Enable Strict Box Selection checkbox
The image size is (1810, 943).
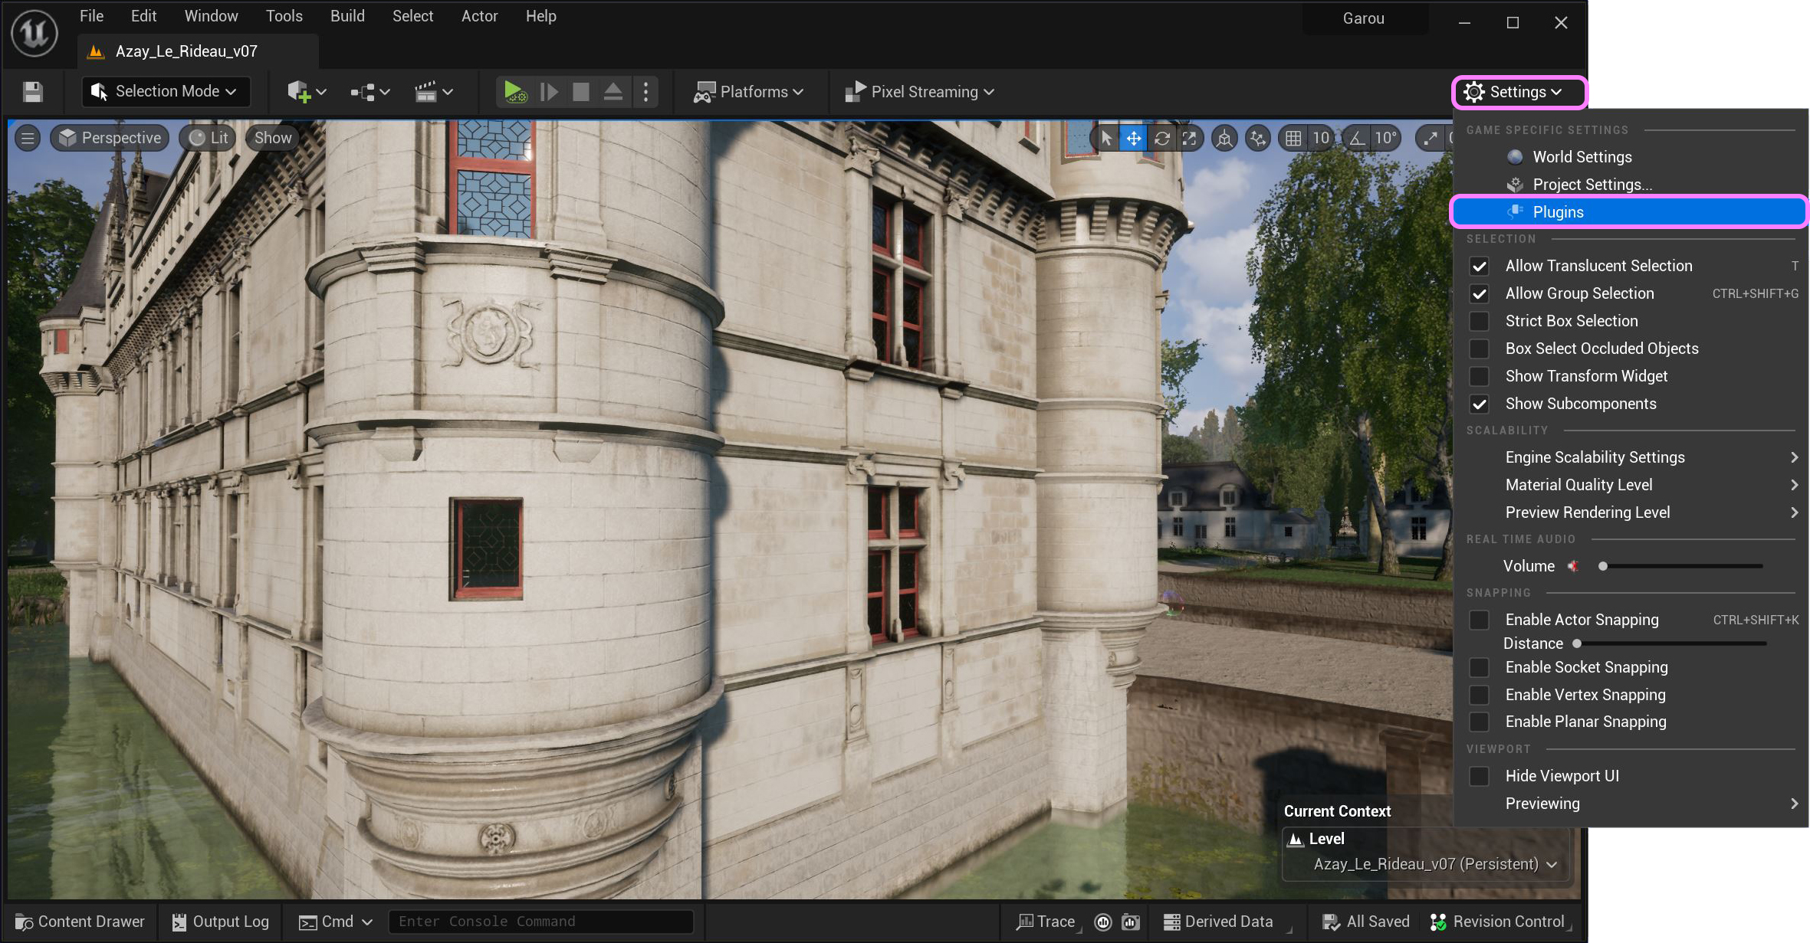1479,321
